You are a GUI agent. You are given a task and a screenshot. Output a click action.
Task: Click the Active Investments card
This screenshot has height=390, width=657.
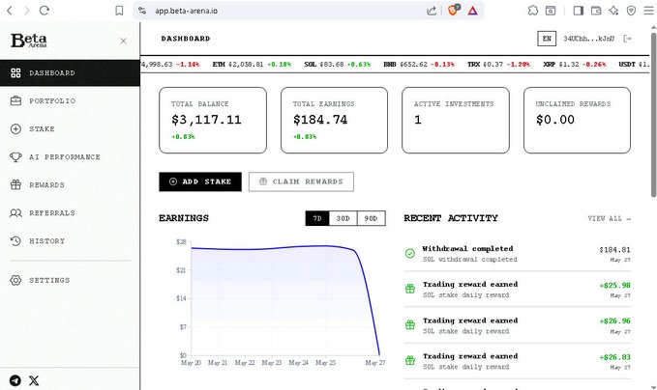[x=456, y=120]
